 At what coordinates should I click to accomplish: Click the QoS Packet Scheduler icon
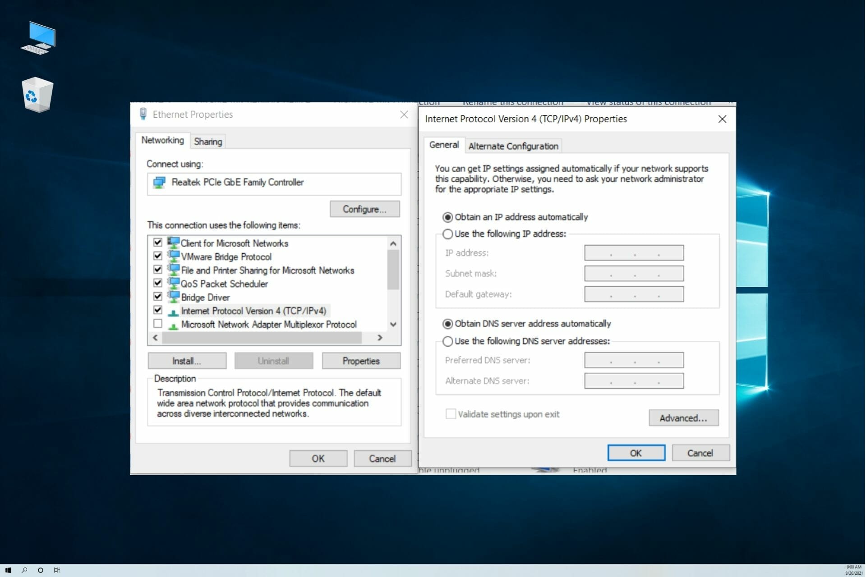tap(173, 284)
